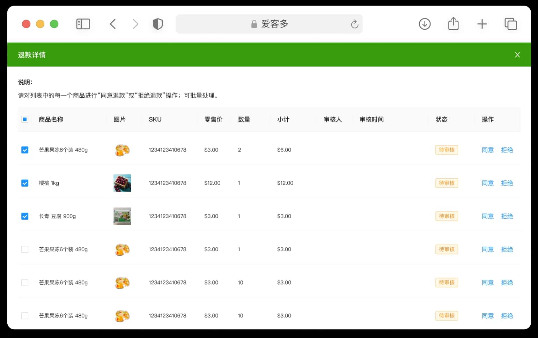Click the 爱客多 address bar

point(269,24)
